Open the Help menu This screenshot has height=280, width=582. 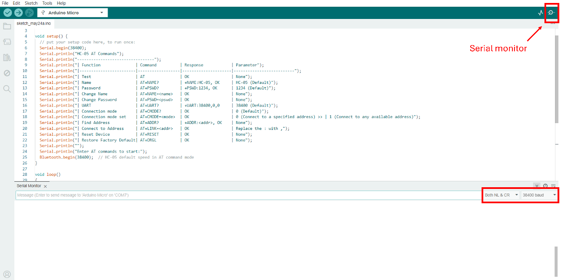point(61,3)
